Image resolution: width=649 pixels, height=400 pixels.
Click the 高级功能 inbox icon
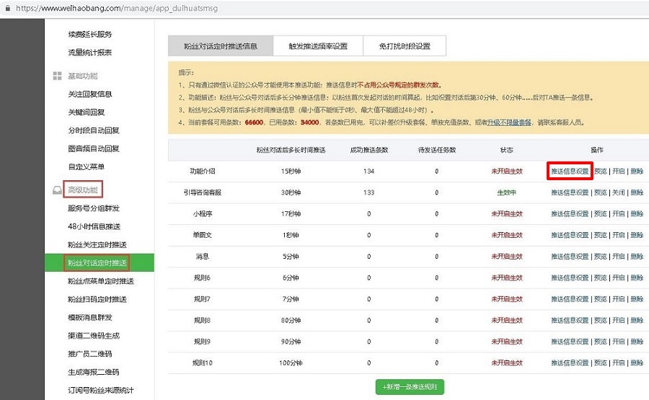point(57,190)
